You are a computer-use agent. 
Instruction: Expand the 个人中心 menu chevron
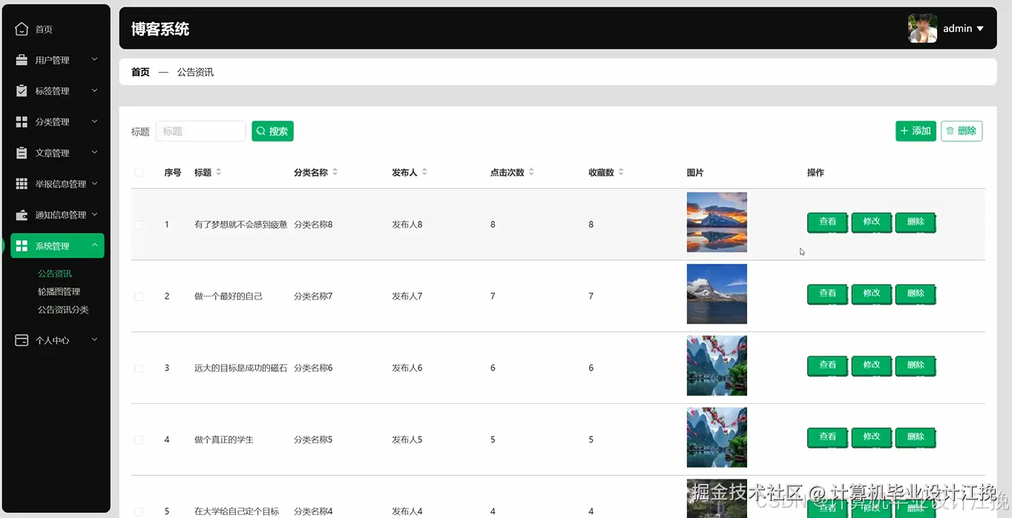94,339
